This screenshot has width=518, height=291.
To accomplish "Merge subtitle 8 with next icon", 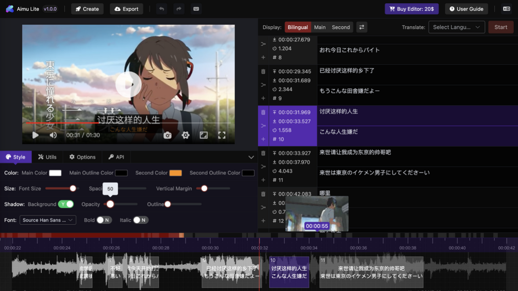I will point(263,44).
